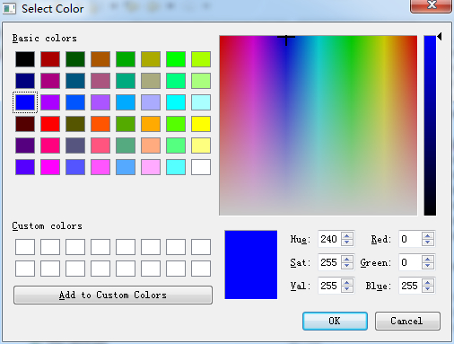Select the pure yellow basic color swatch

[201, 124]
